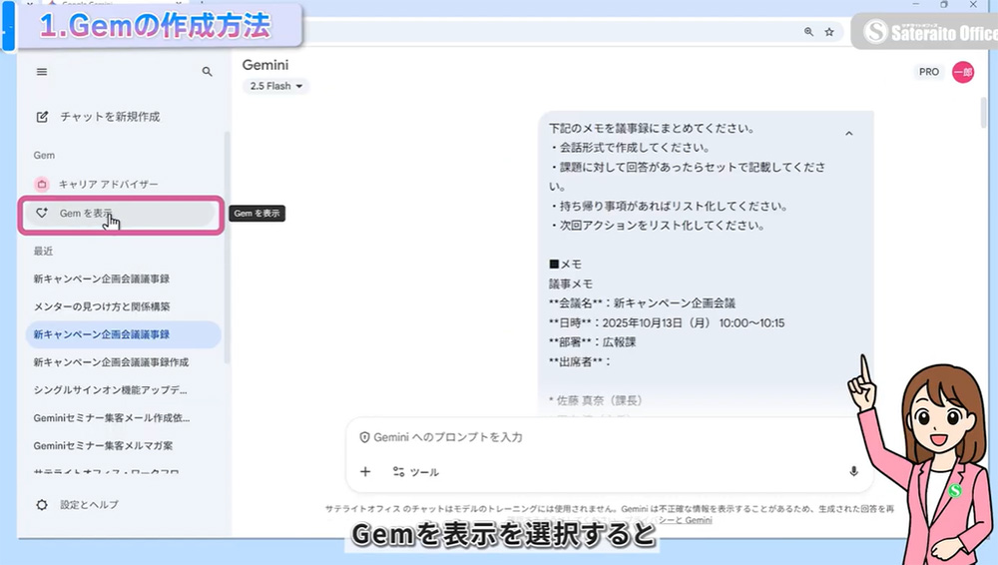998x565 pixels.
Task: Click the Gem section header
Action: coord(44,155)
